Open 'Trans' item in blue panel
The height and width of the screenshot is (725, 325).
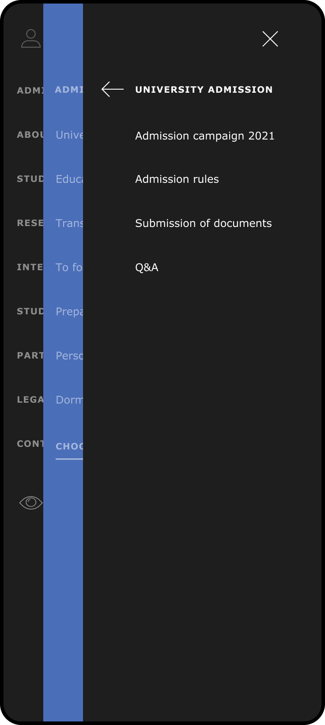click(x=69, y=223)
